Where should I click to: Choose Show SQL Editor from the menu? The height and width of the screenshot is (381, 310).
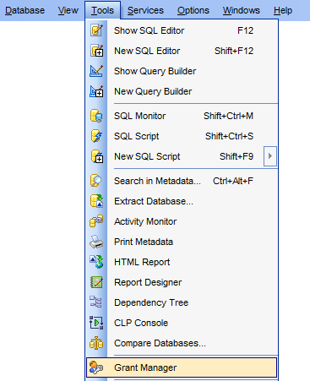(182, 30)
